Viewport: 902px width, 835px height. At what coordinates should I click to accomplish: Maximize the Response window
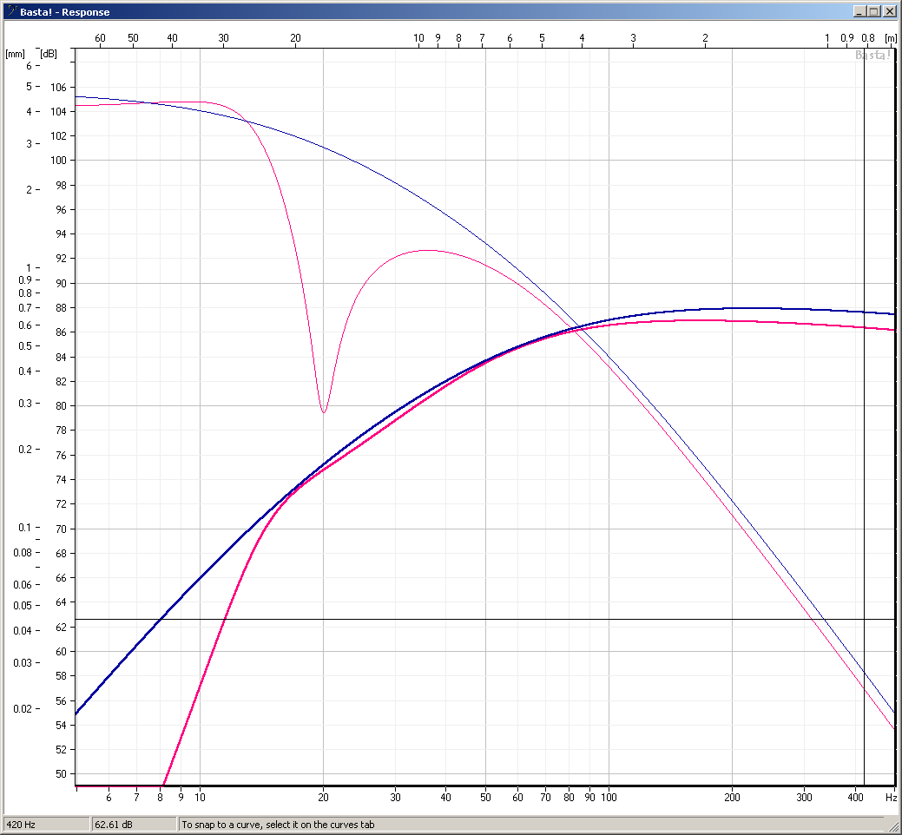point(874,12)
